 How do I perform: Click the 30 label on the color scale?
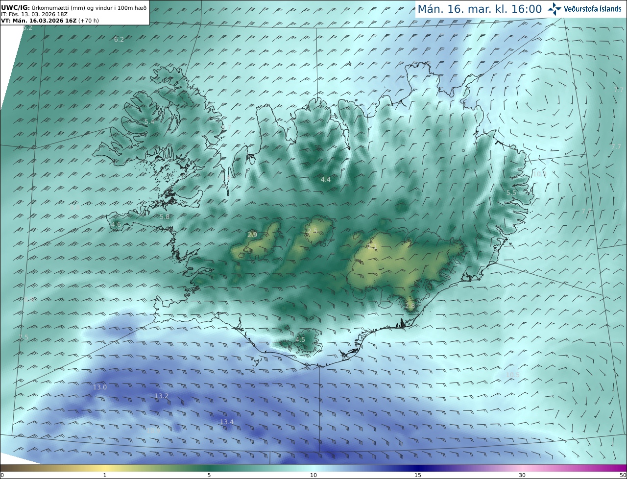point(522,475)
